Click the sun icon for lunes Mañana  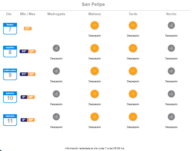coord(94,25)
